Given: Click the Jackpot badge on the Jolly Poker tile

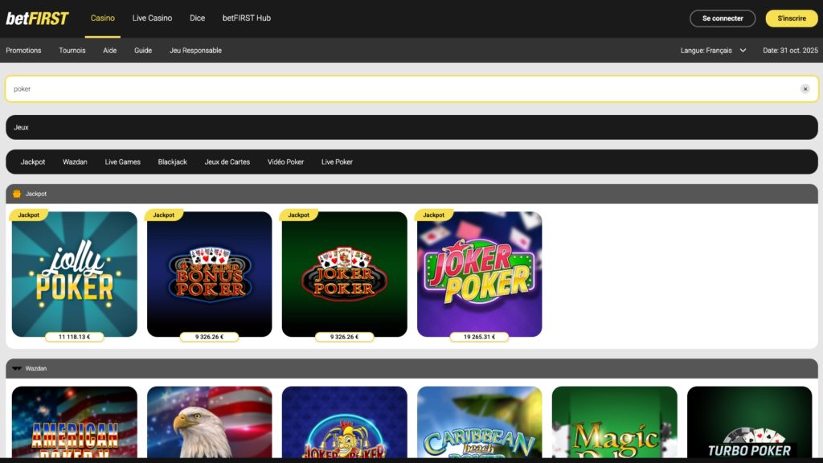Looking at the screenshot, I should pos(30,215).
